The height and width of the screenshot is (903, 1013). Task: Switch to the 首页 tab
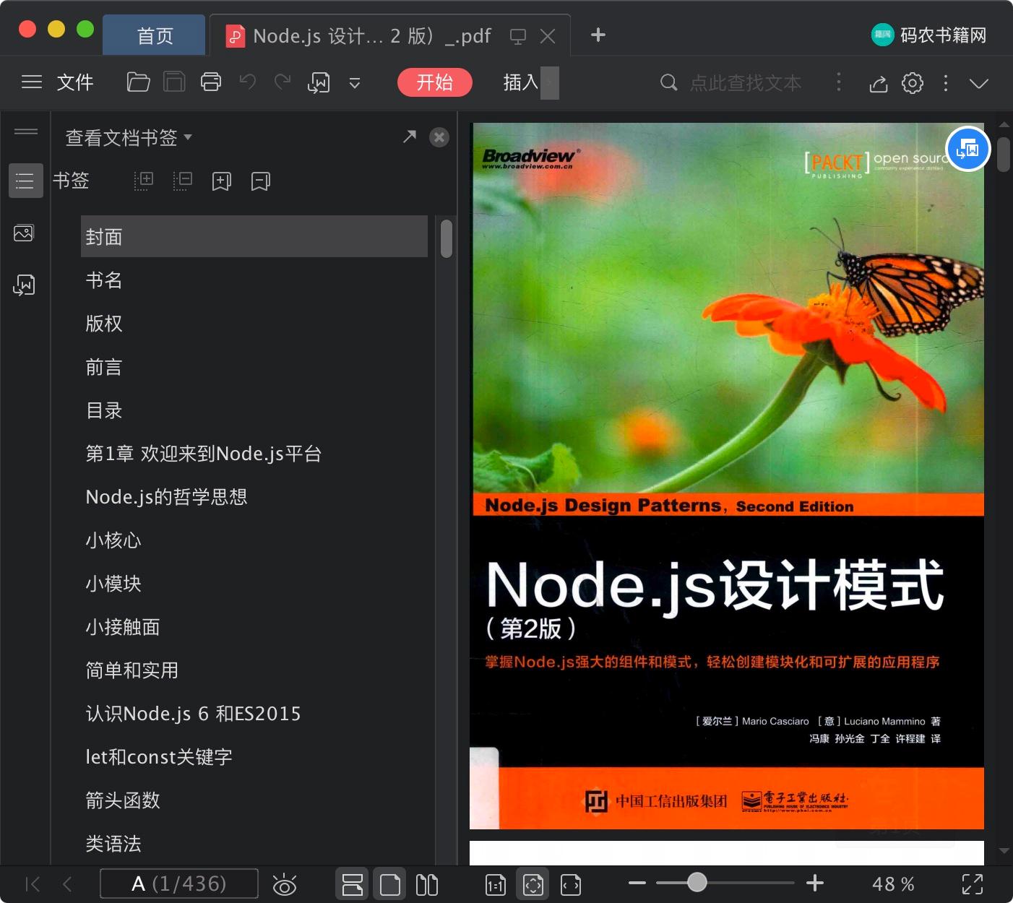point(155,36)
